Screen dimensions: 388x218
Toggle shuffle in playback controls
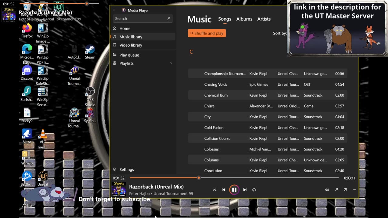(x=215, y=190)
